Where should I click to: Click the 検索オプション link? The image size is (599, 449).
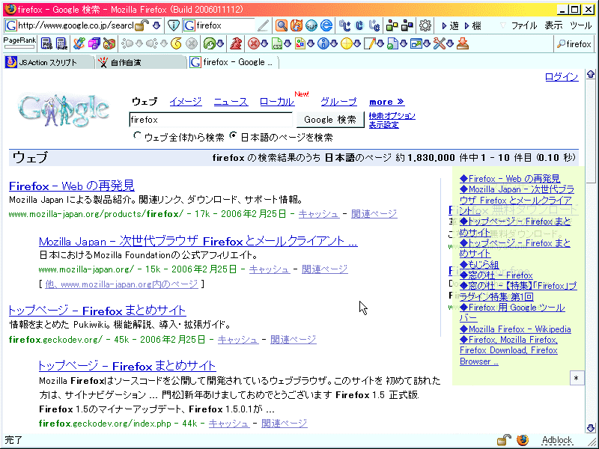392,116
